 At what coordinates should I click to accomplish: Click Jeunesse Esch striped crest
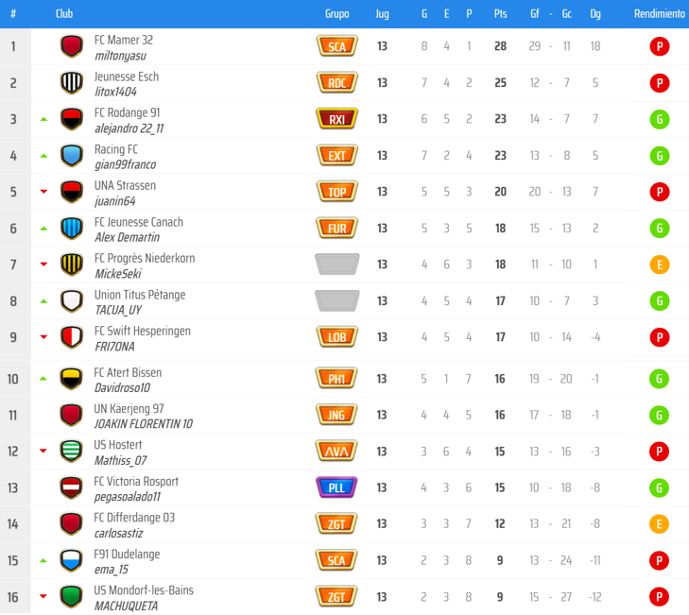72,83
